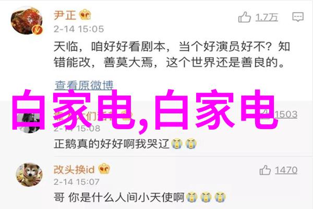Open 尹正's profile picture
The width and height of the screenshot is (313, 209).
[27, 21]
